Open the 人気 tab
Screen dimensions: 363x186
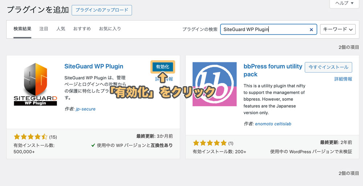pos(61,29)
